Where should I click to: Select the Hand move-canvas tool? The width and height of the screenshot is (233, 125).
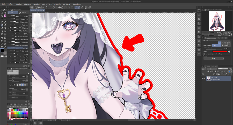tap(5, 13)
